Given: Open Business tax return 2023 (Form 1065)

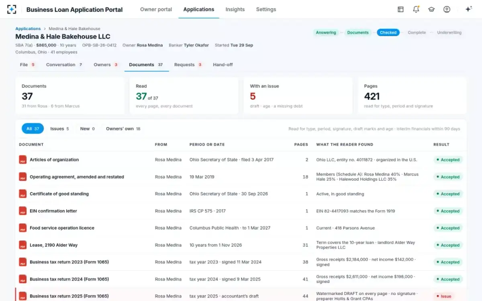Looking at the screenshot, I should tap(69, 262).
